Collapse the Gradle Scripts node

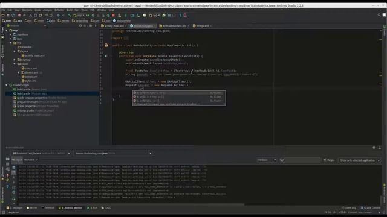pyautogui.click(x=7, y=85)
